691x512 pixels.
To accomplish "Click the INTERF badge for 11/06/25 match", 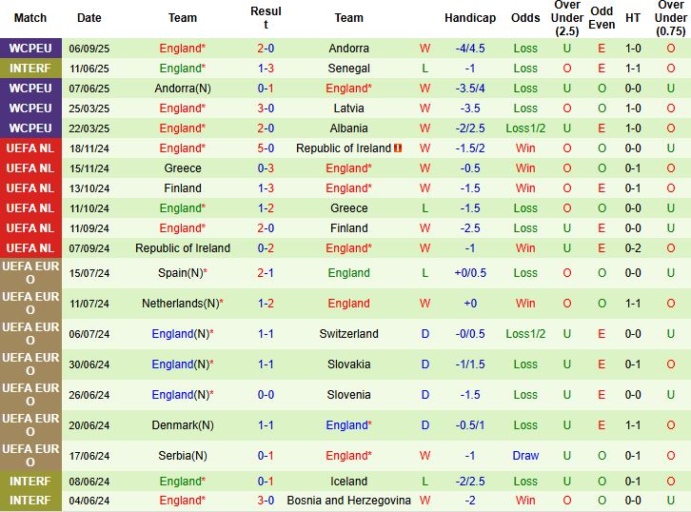I will coord(30,69).
